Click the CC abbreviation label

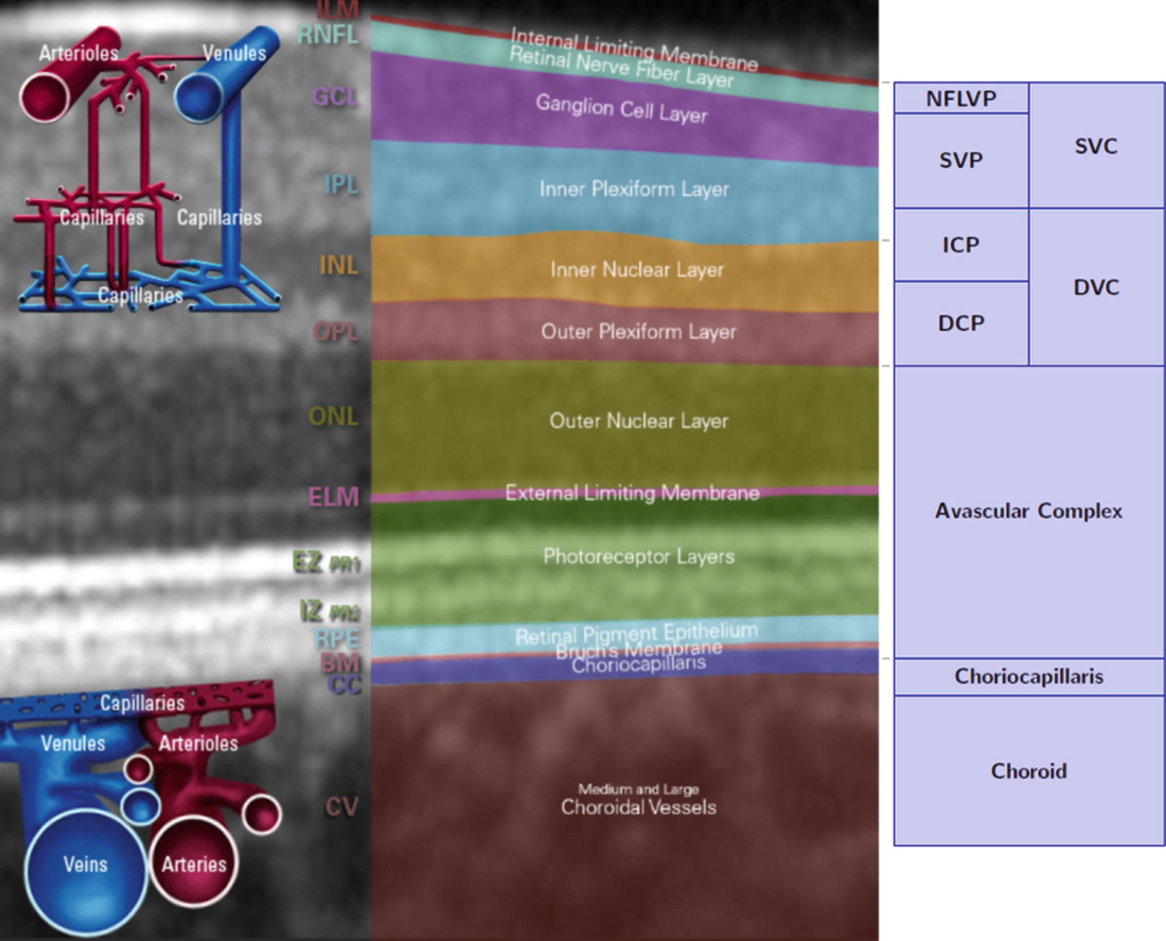[x=345, y=685]
